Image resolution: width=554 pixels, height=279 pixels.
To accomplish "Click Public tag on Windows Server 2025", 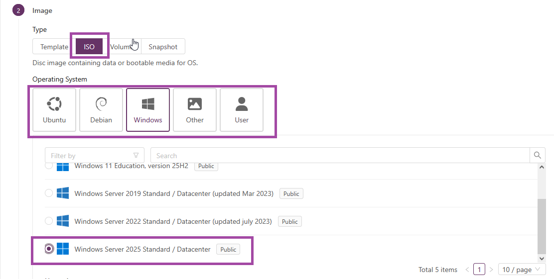I will 228,249.
